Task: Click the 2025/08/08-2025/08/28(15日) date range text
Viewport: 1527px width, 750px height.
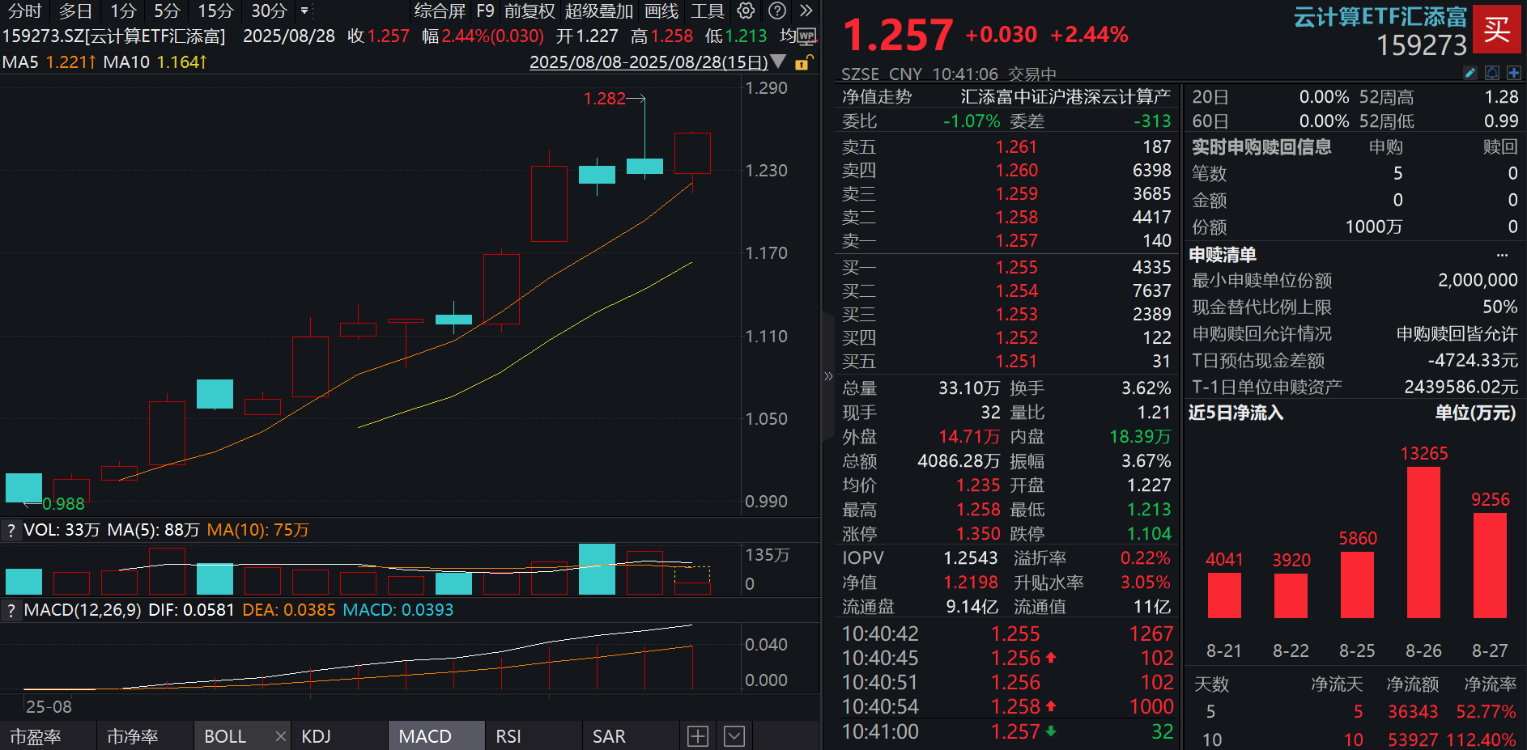Action: point(648,61)
